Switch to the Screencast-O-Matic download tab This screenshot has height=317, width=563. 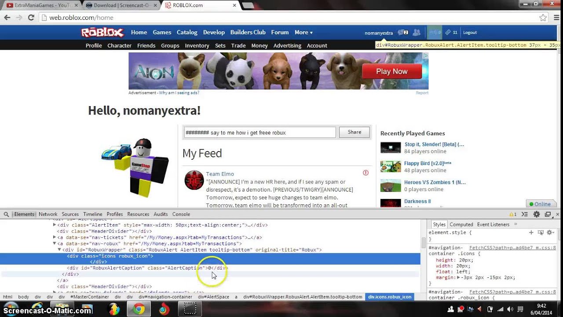click(122, 5)
